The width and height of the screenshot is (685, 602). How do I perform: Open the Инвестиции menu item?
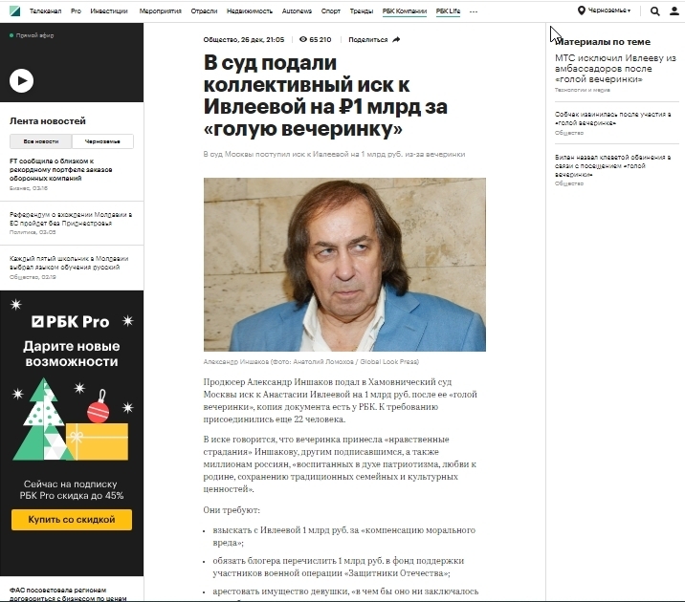[x=109, y=11]
